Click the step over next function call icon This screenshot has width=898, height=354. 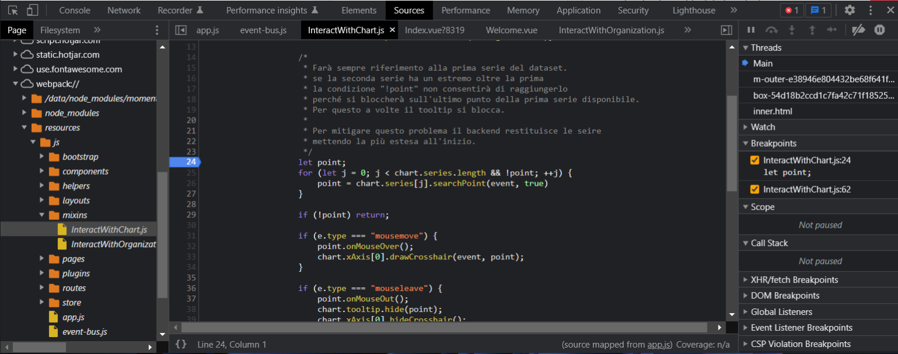pos(772,30)
